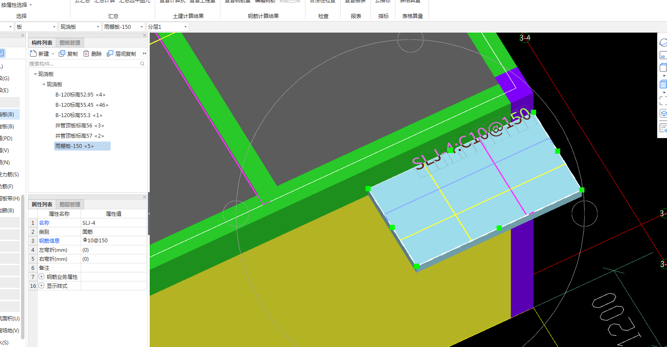The width and height of the screenshot is (667, 347).
Task: Click the 属性名称 column header
Action: (x=59, y=214)
